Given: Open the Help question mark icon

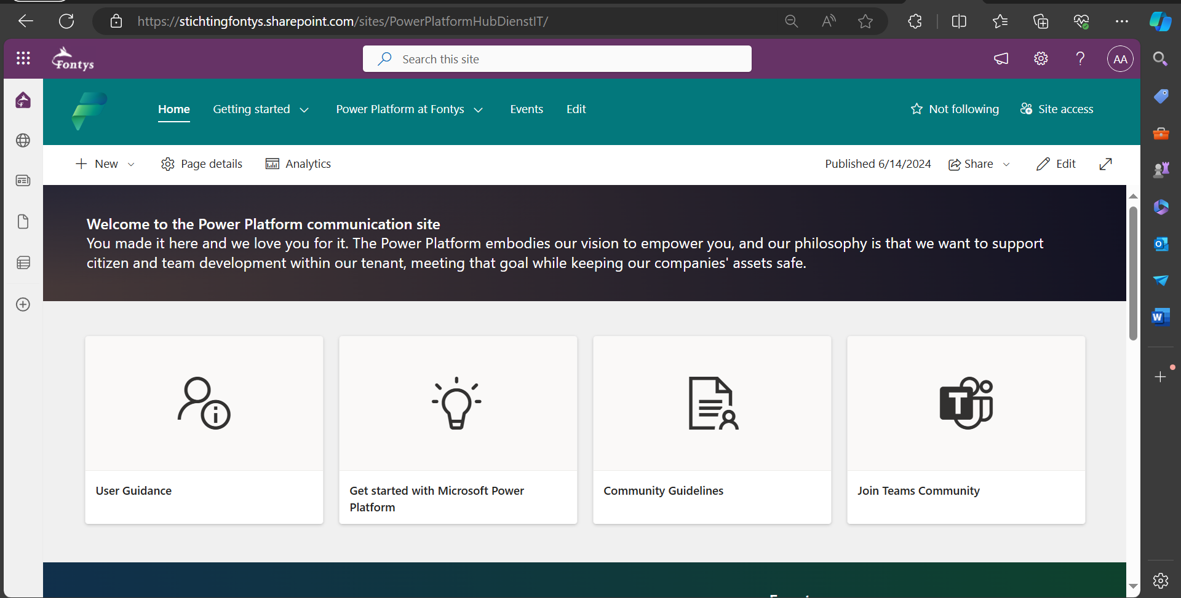Looking at the screenshot, I should [1080, 58].
